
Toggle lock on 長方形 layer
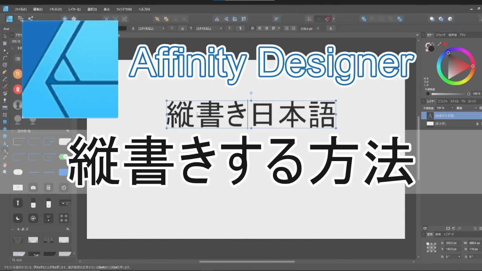(477, 123)
